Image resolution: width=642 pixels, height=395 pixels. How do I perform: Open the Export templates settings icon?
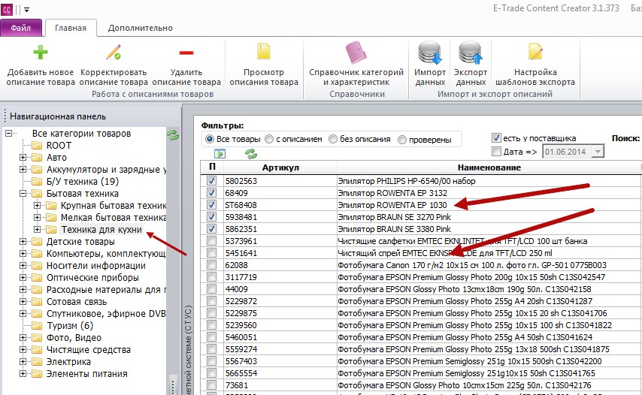535,52
